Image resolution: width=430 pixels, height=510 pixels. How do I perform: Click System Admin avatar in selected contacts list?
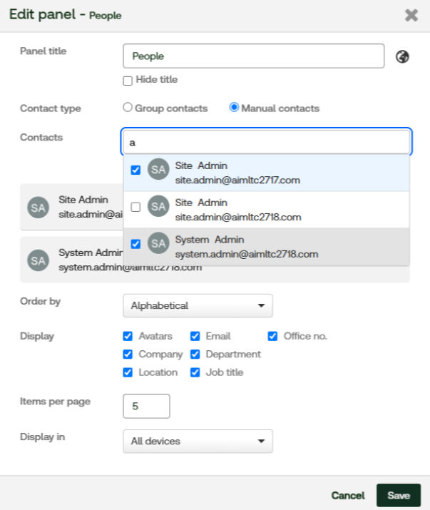(38, 260)
